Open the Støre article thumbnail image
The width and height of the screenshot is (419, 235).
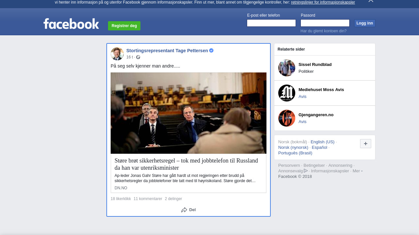tap(189, 113)
